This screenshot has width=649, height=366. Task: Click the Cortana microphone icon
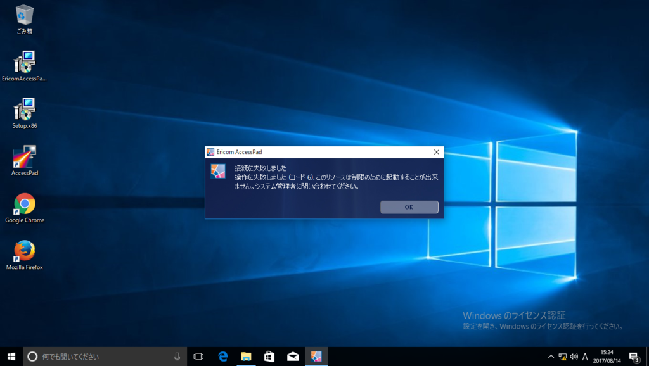point(177,357)
